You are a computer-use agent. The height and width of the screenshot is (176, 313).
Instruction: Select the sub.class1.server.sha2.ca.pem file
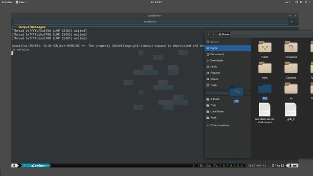coord(265,113)
